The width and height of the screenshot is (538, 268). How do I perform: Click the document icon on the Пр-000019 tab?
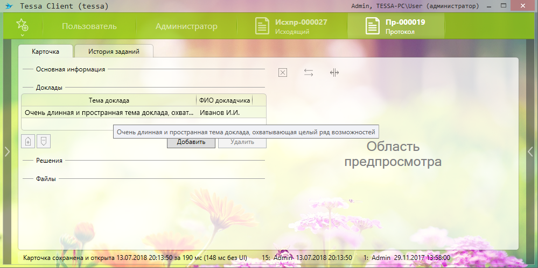click(x=373, y=26)
